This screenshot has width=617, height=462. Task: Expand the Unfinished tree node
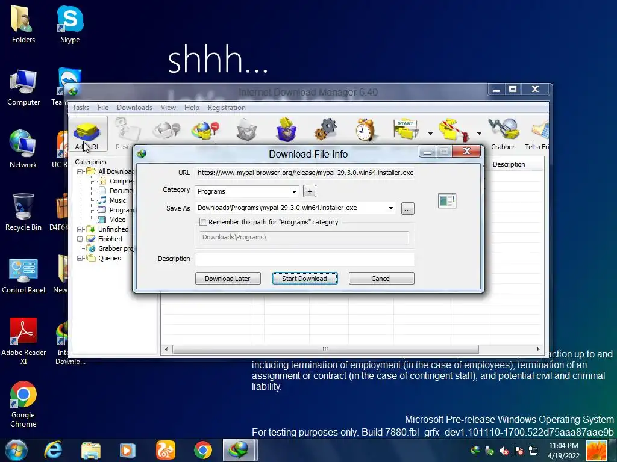[80, 229]
